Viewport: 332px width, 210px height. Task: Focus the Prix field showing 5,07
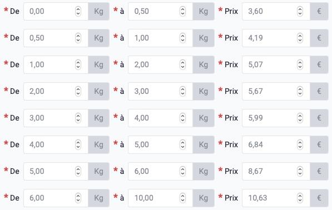pos(276,64)
